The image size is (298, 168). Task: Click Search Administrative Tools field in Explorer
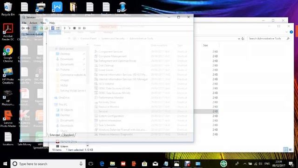[269, 38]
